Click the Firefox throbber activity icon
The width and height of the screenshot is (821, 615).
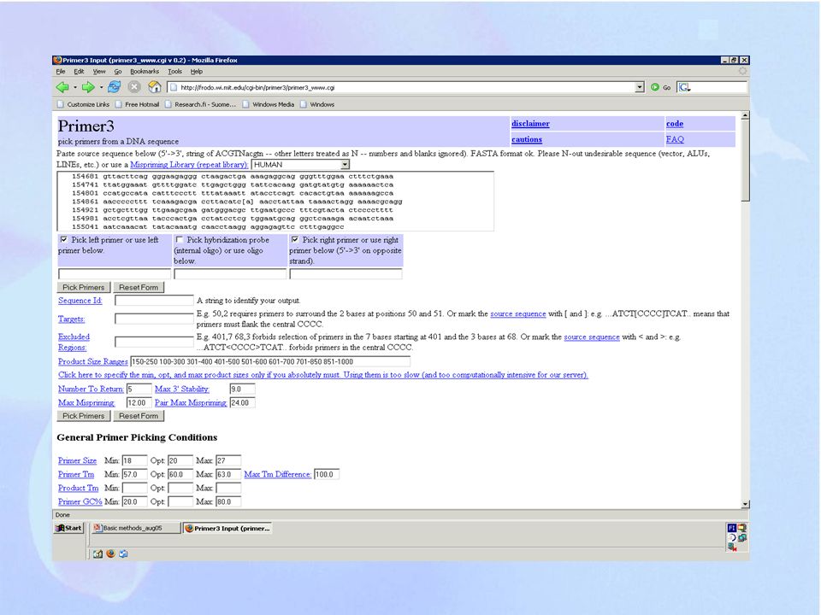[742, 71]
